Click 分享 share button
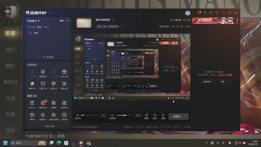Viewport: 261px width, 147px height. point(187,20)
